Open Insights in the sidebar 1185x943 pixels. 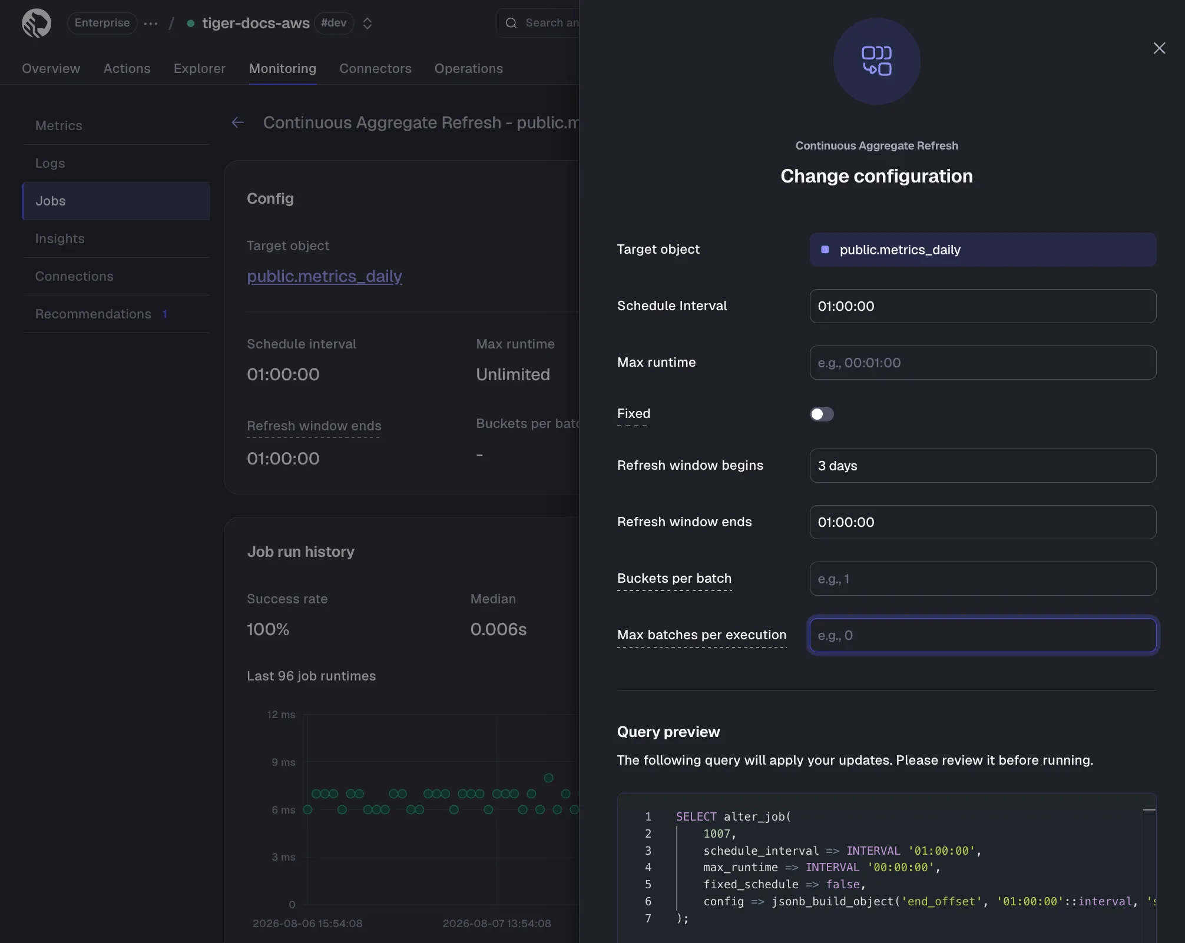117,238
